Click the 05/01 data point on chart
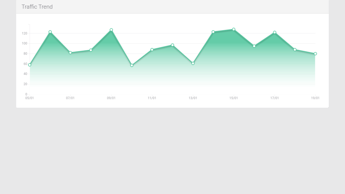 click(x=30, y=65)
